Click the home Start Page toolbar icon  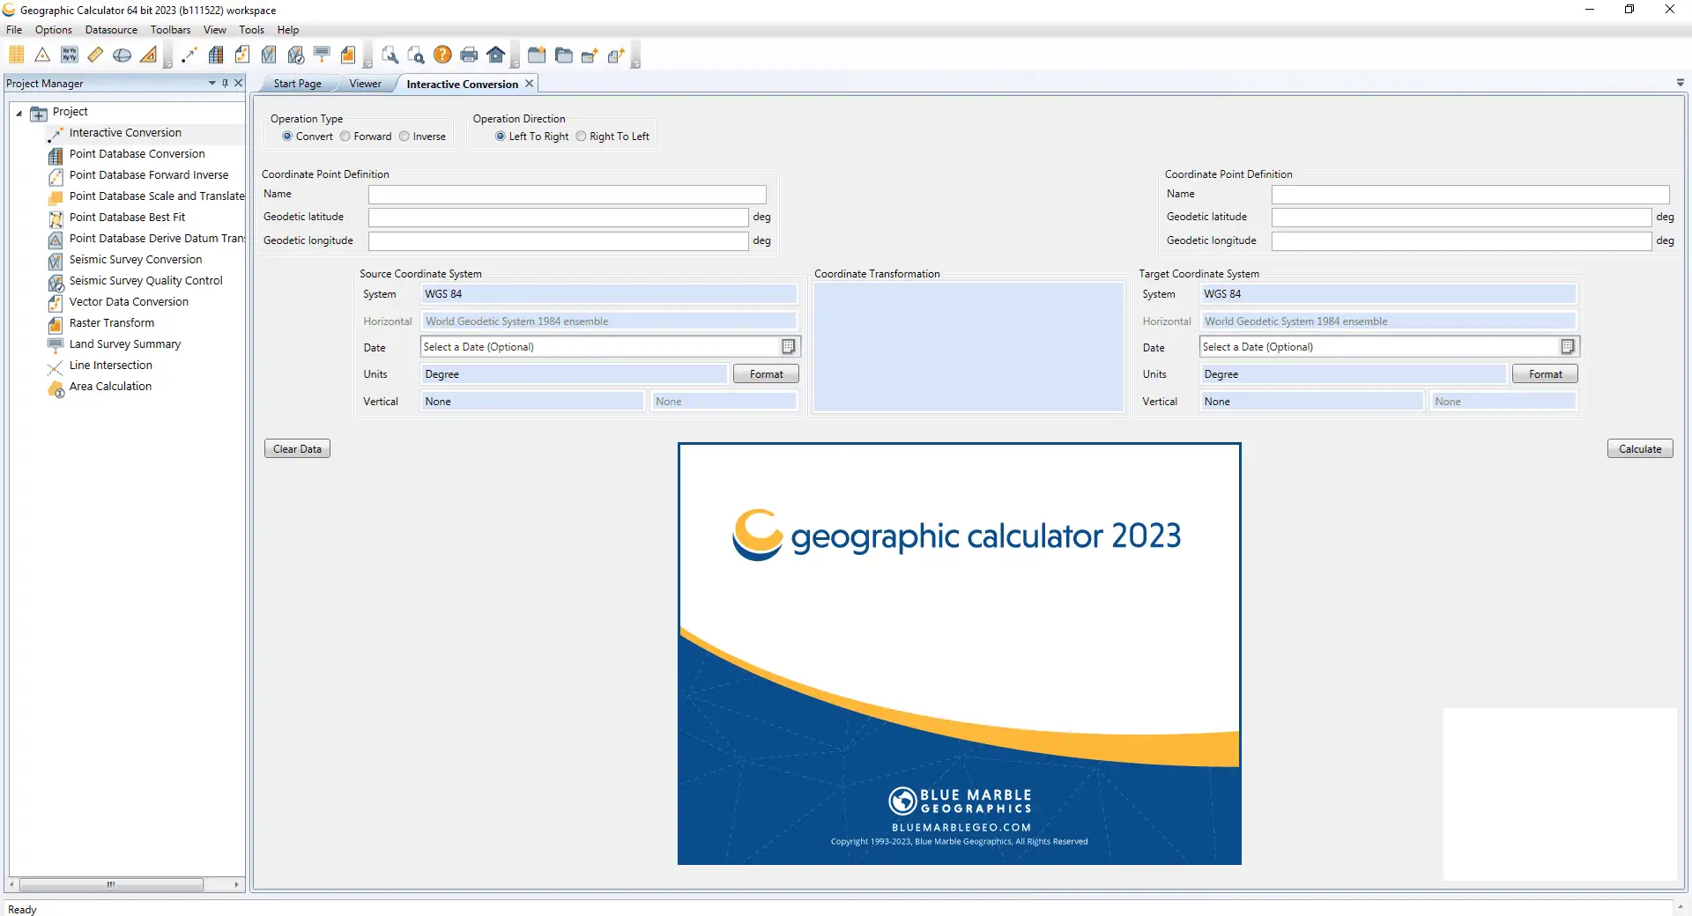(496, 55)
